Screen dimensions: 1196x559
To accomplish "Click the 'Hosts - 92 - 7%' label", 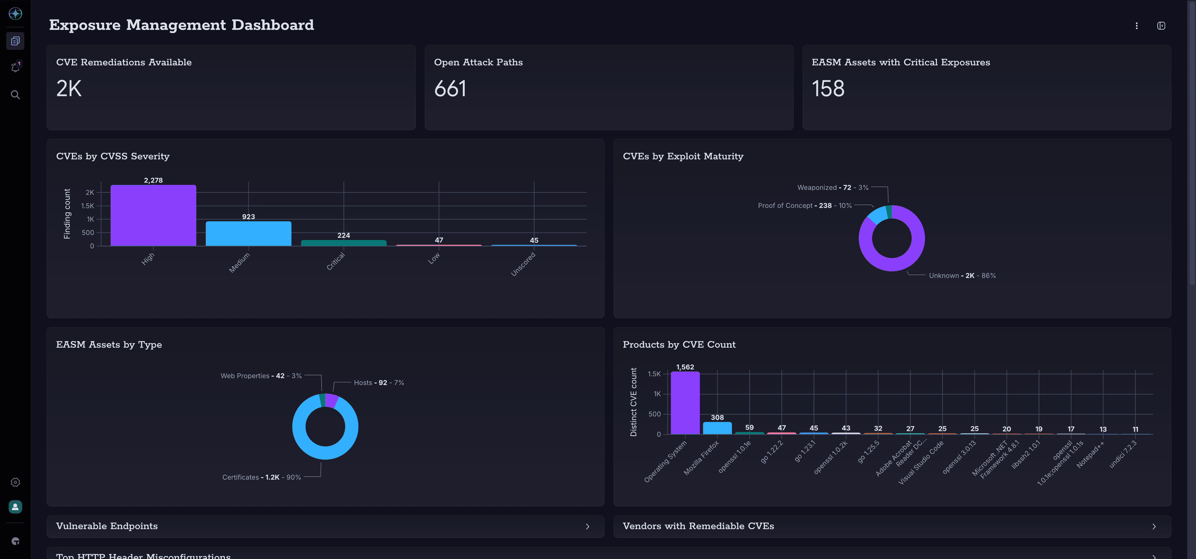I will (379, 383).
